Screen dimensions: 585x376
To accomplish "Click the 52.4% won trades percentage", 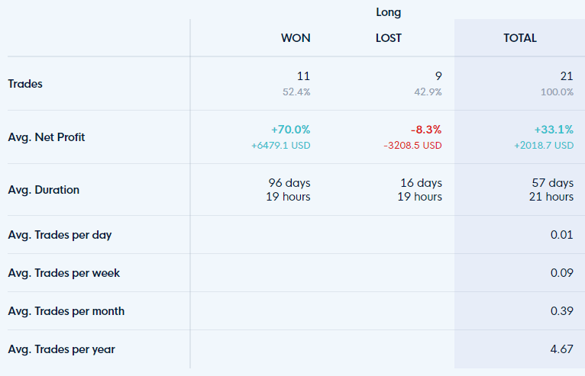I will point(296,92).
